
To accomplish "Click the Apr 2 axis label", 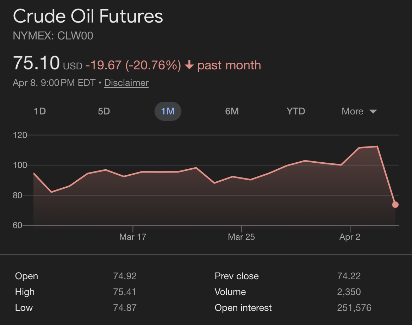I will pyautogui.click(x=350, y=237).
